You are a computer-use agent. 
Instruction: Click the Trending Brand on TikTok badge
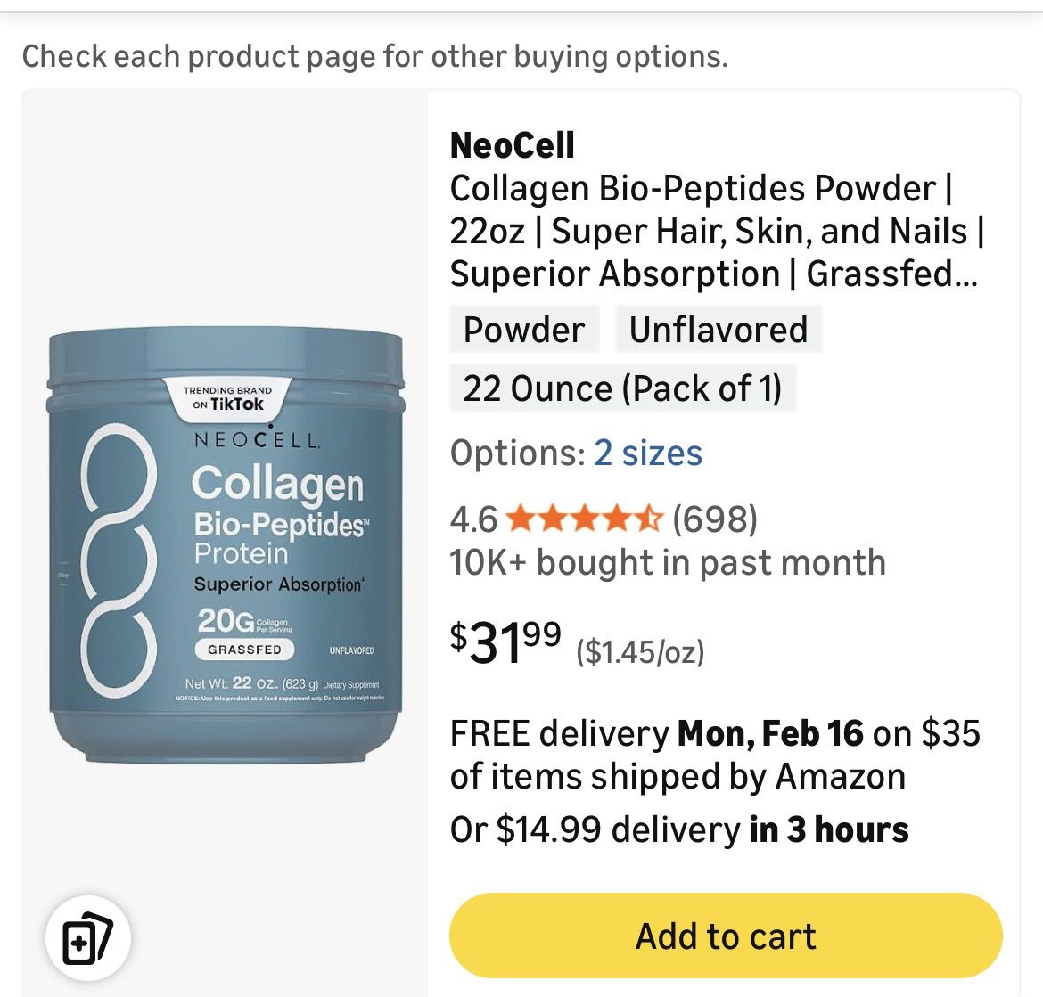(x=228, y=397)
